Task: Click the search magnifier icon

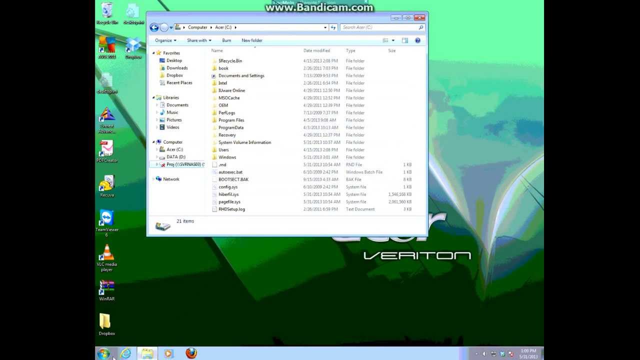Action: 421,27
